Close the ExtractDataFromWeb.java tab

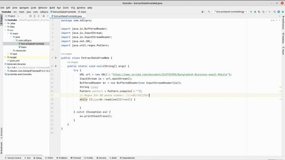(84, 16)
